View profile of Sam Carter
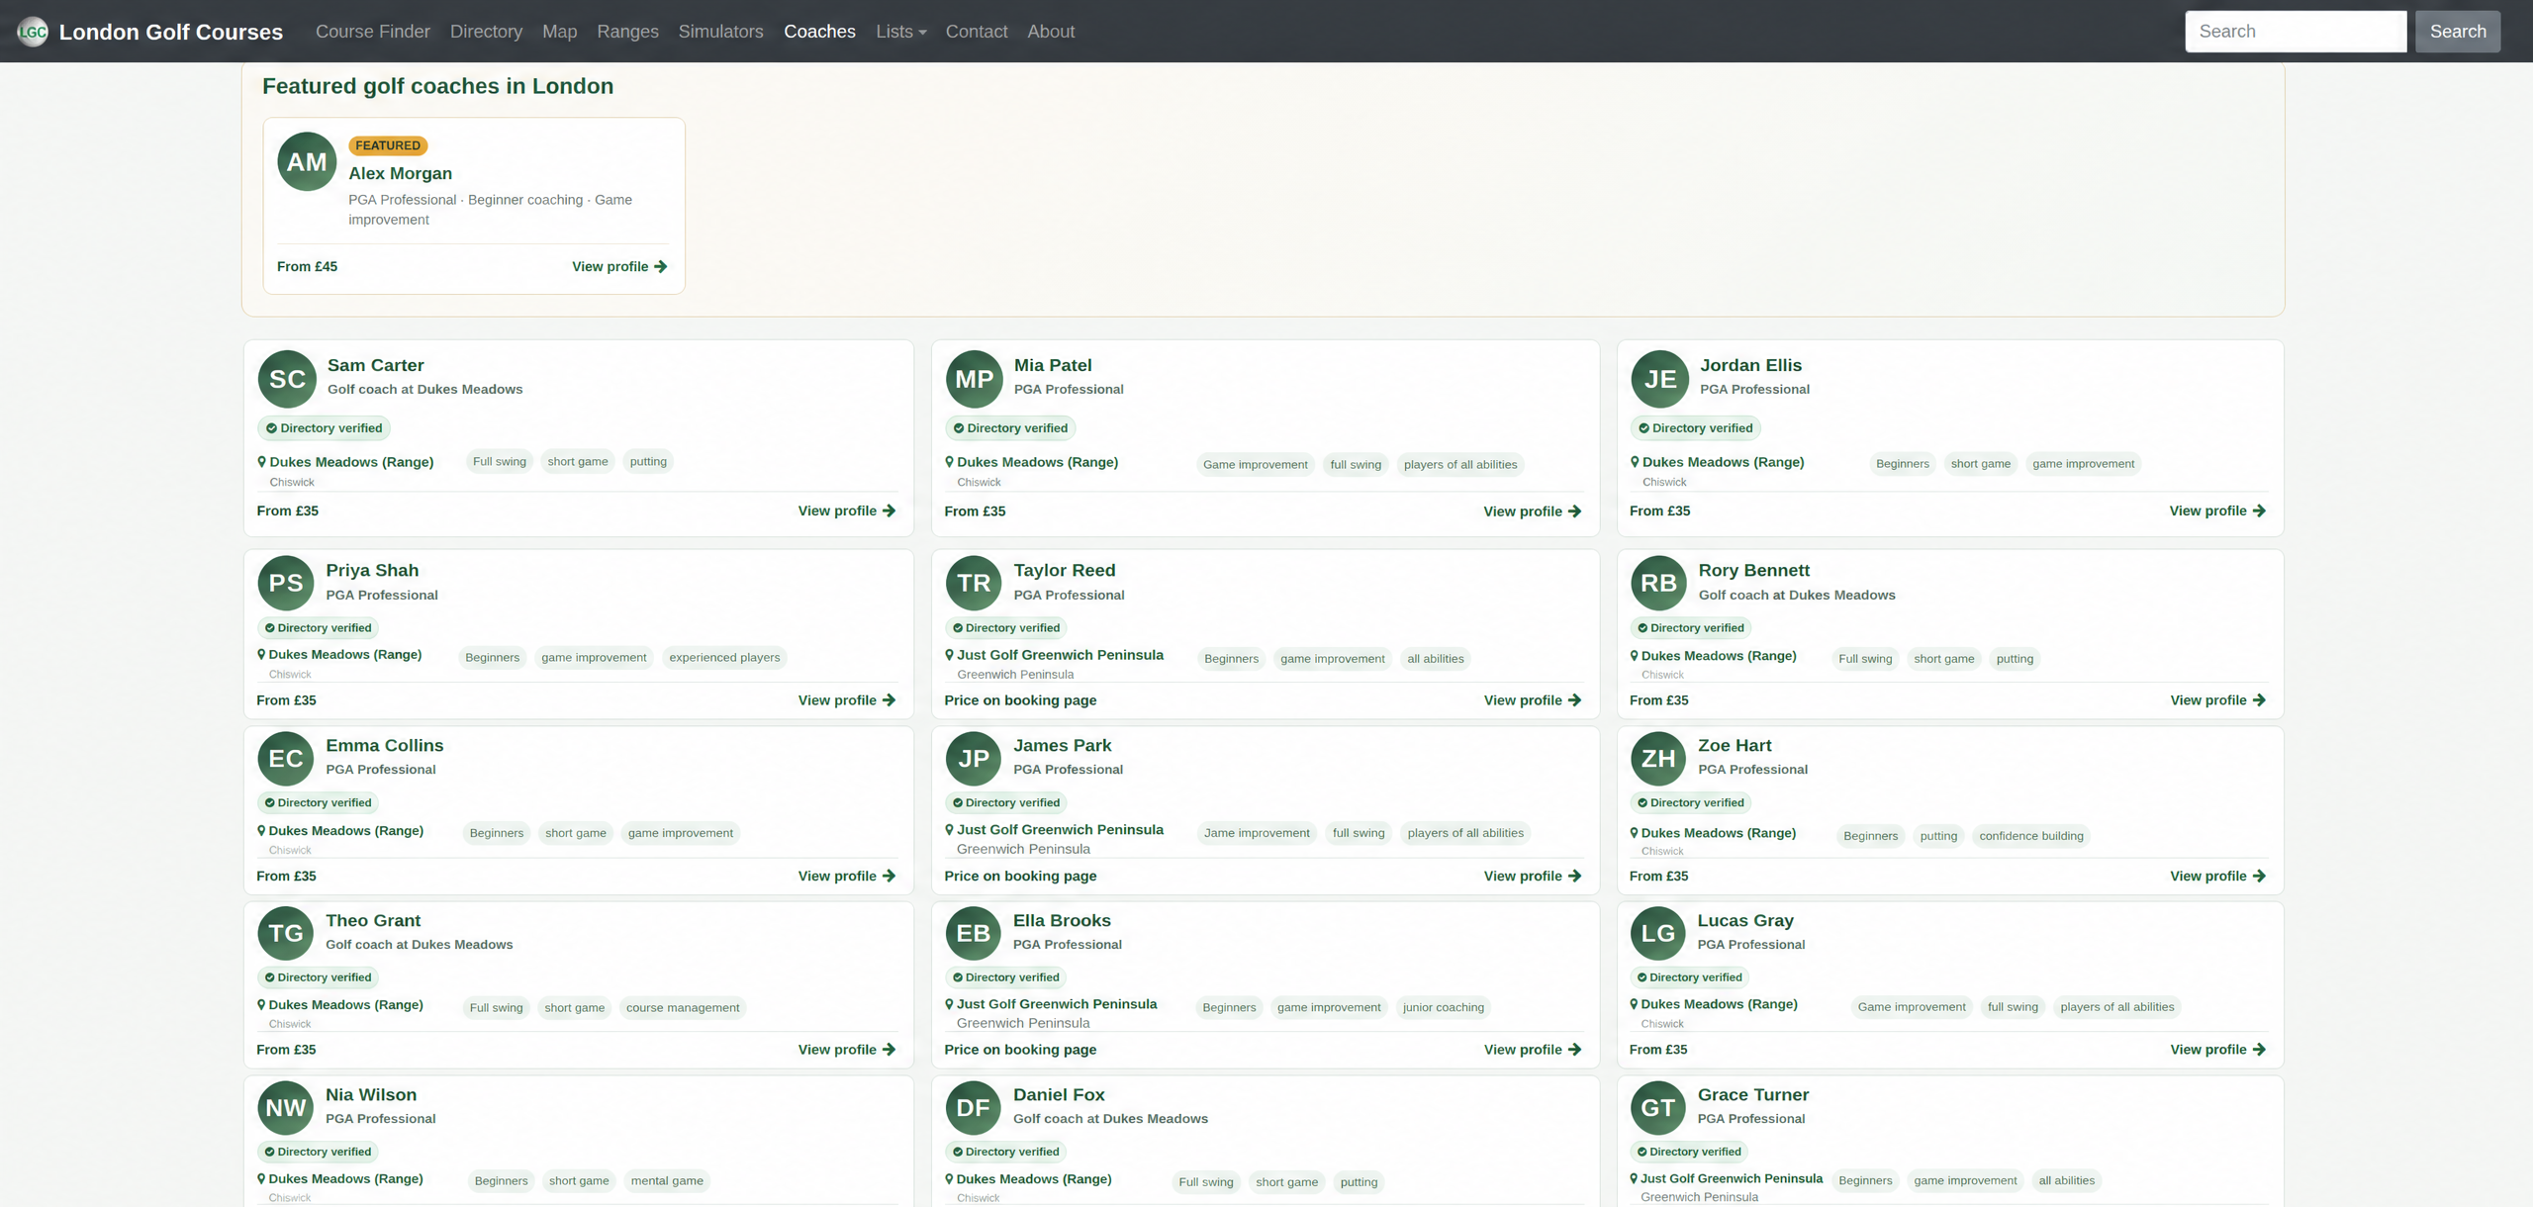 pos(847,511)
